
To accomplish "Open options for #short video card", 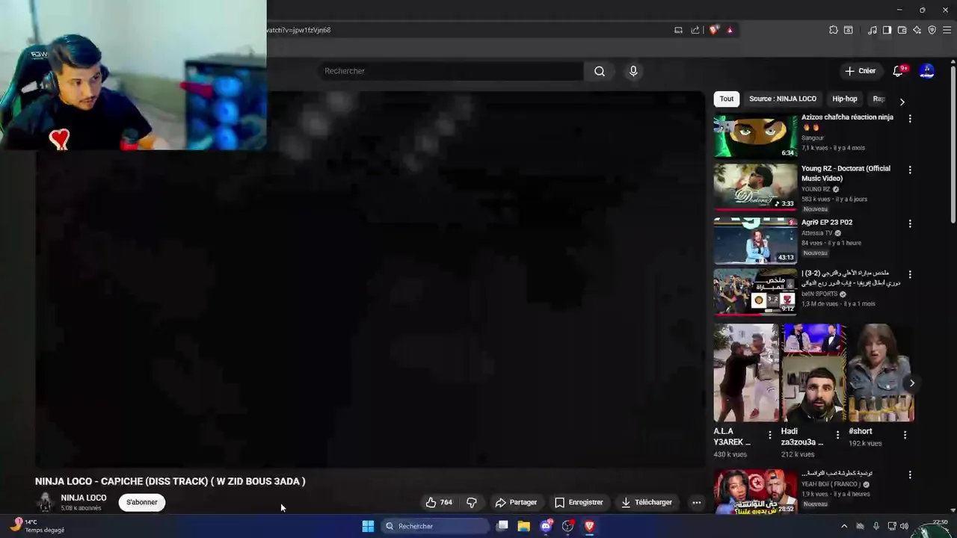I will (905, 435).
